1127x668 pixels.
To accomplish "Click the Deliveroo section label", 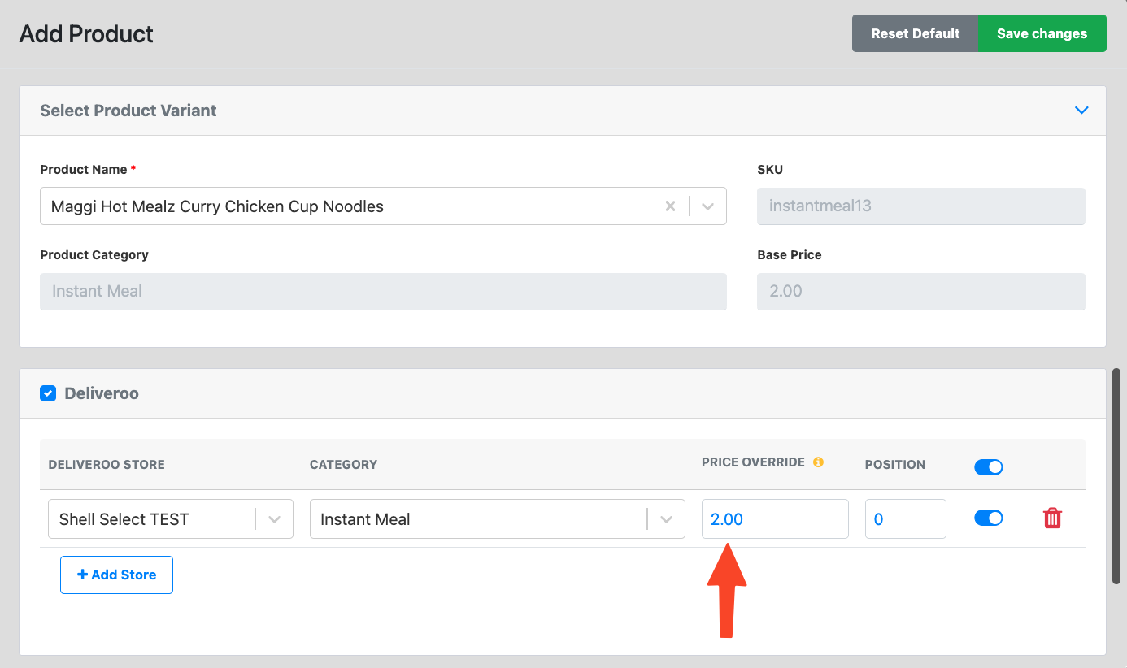I will [x=102, y=393].
